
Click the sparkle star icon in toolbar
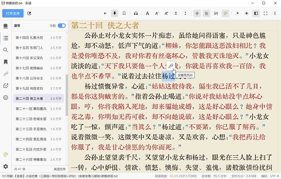pyautogui.click(x=237, y=13)
